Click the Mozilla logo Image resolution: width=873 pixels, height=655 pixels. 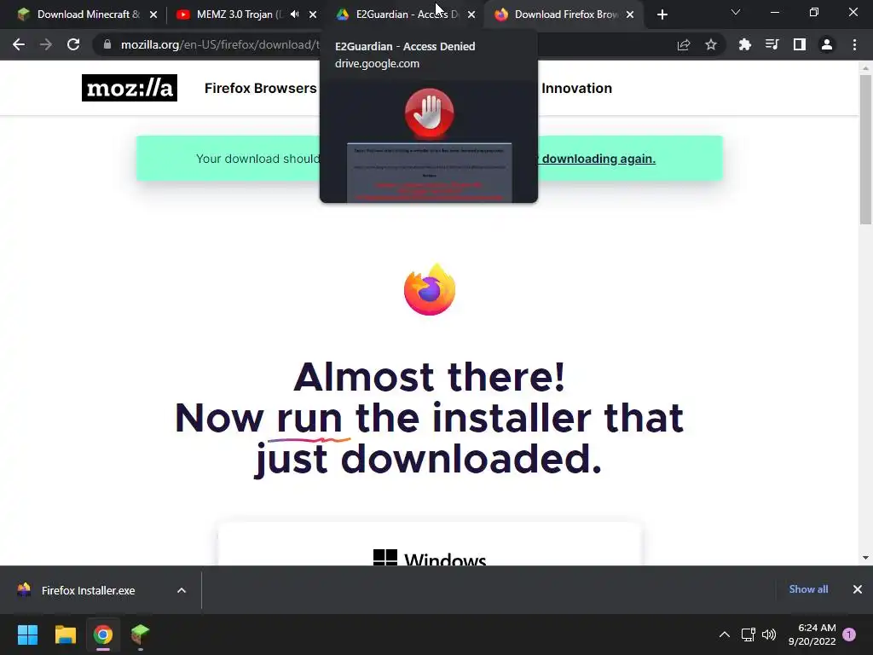click(x=130, y=88)
